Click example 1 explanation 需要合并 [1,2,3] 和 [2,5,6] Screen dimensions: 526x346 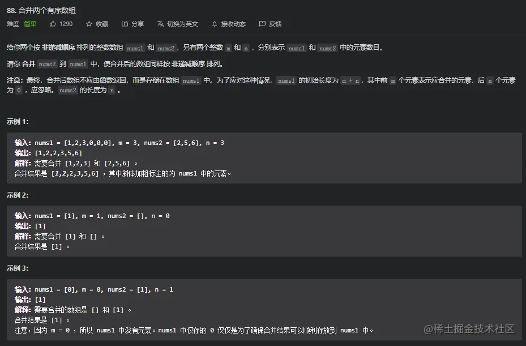[x=76, y=163]
